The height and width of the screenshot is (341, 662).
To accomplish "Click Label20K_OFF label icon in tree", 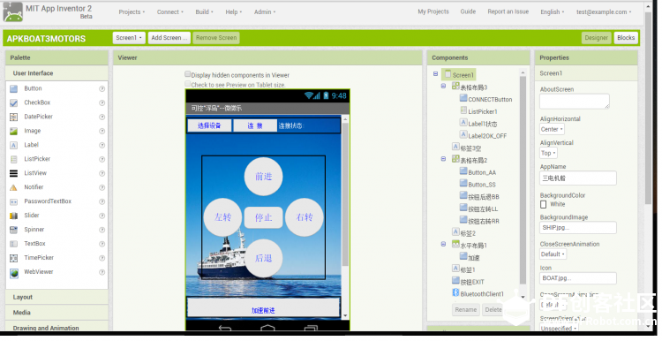I will pos(463,135).
